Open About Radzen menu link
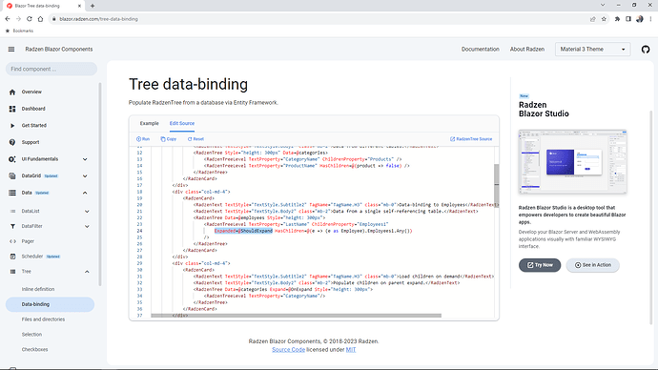658x370 pixels. [527, 49]
